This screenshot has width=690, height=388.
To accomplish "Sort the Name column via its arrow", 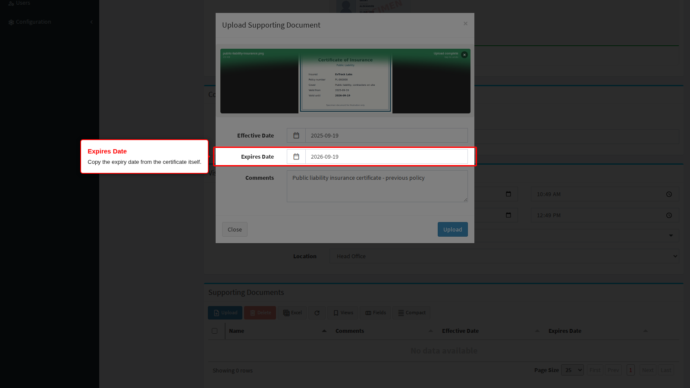I will (324, 331).
